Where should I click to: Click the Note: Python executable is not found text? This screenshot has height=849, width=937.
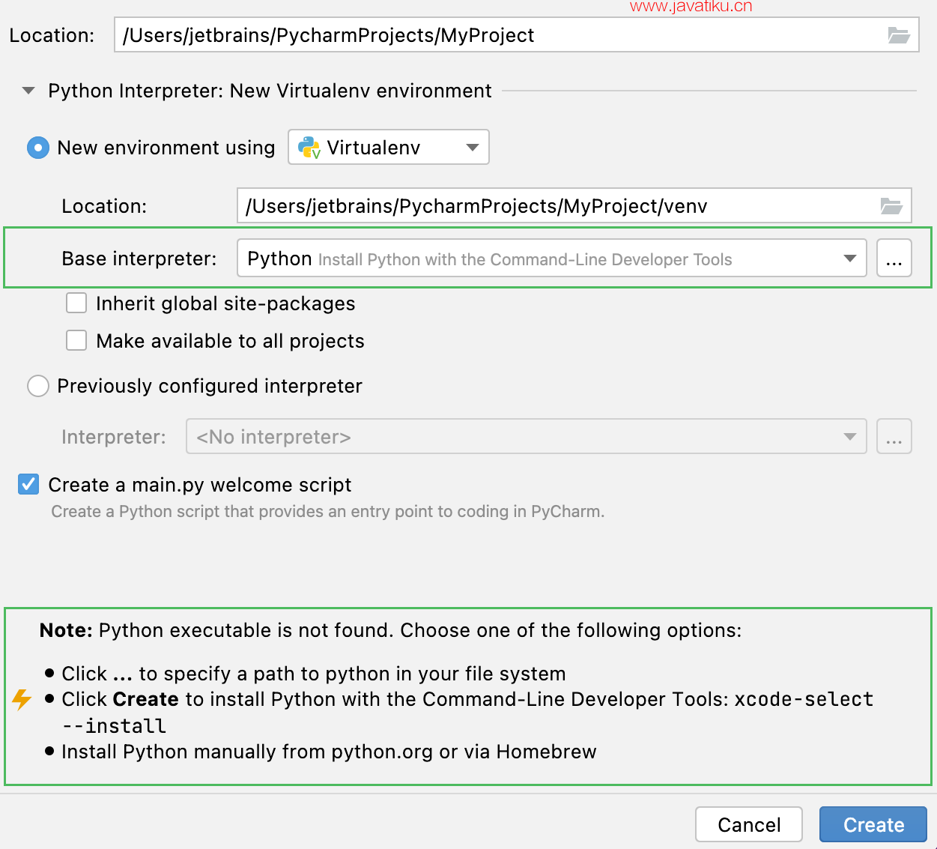pyautogui.click(x=390, y=630)
